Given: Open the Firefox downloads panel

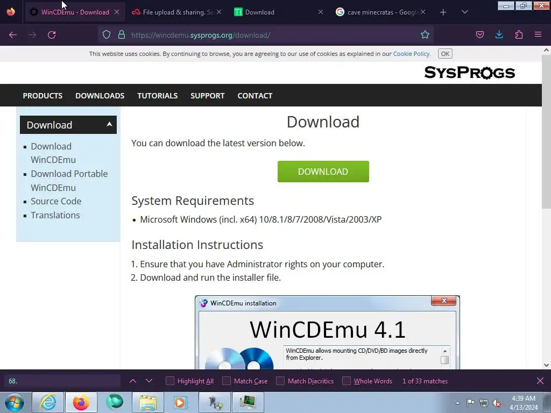Looking at the screenshot, I should point(499,35).
